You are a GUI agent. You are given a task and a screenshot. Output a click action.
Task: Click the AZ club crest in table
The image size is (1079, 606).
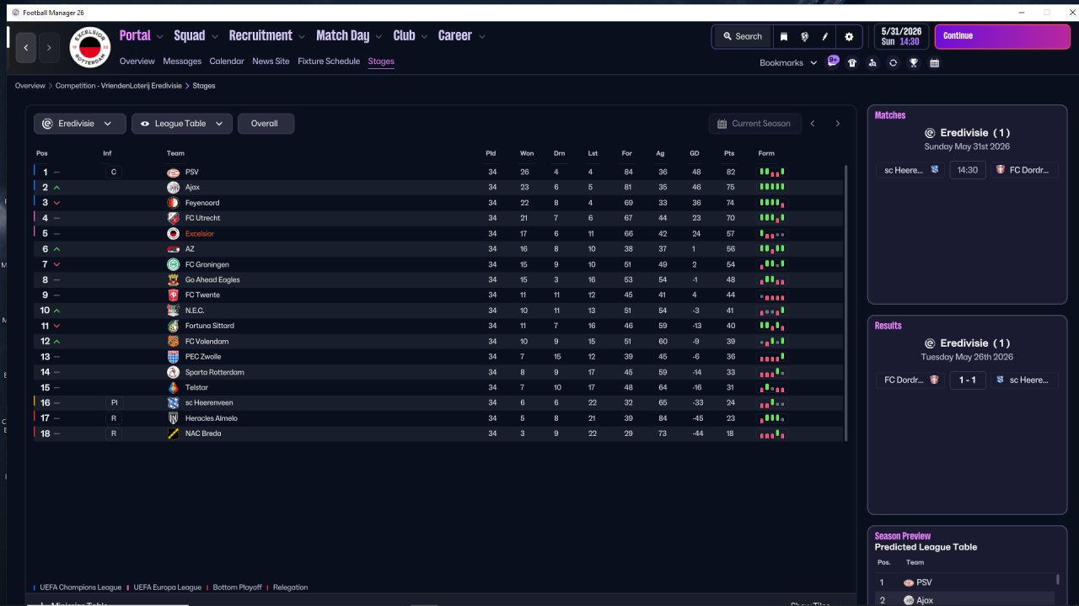point(173,249)
